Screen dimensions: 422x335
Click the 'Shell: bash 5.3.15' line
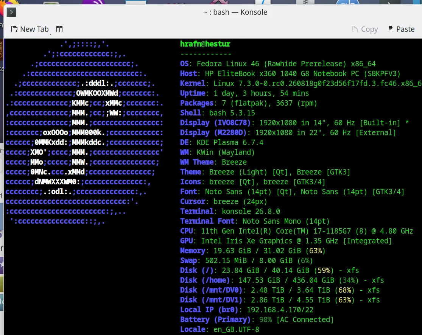218,113
